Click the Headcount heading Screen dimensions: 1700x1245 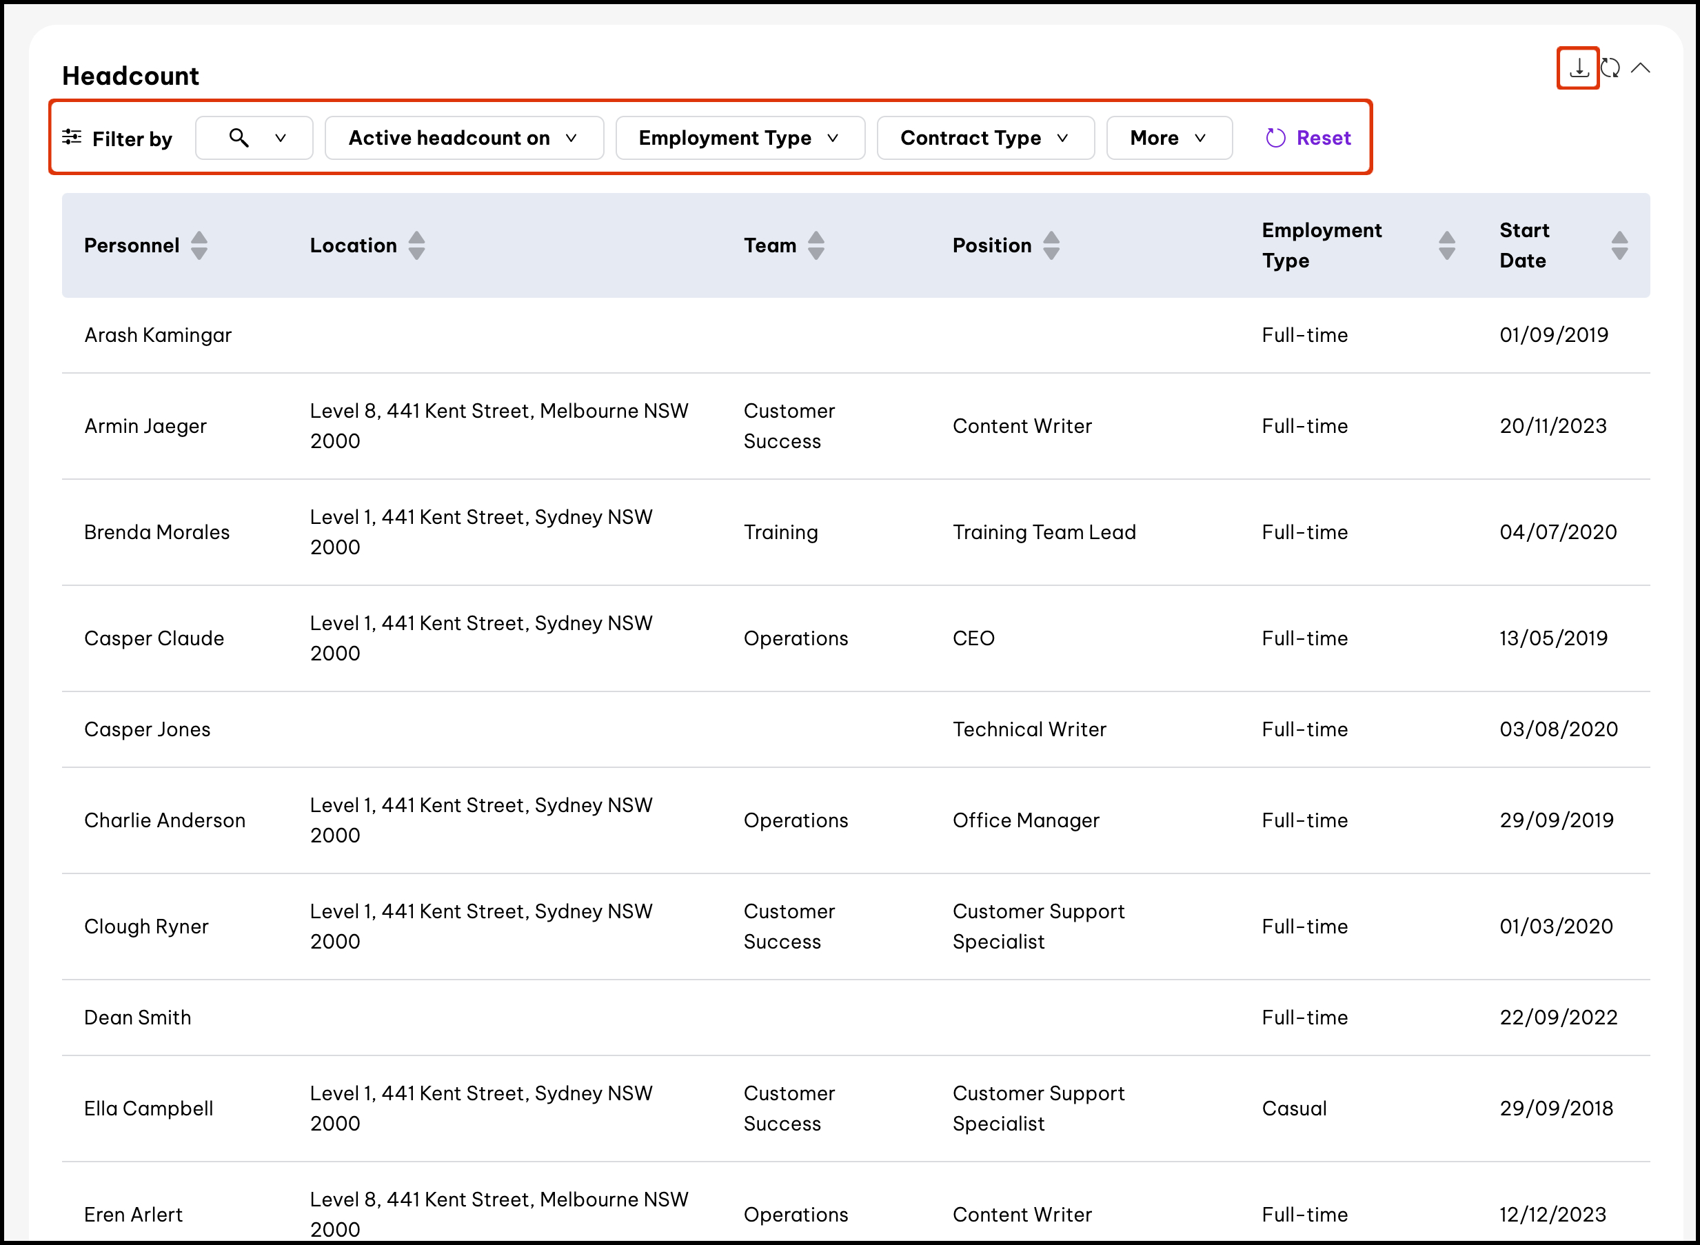point(130,76)
